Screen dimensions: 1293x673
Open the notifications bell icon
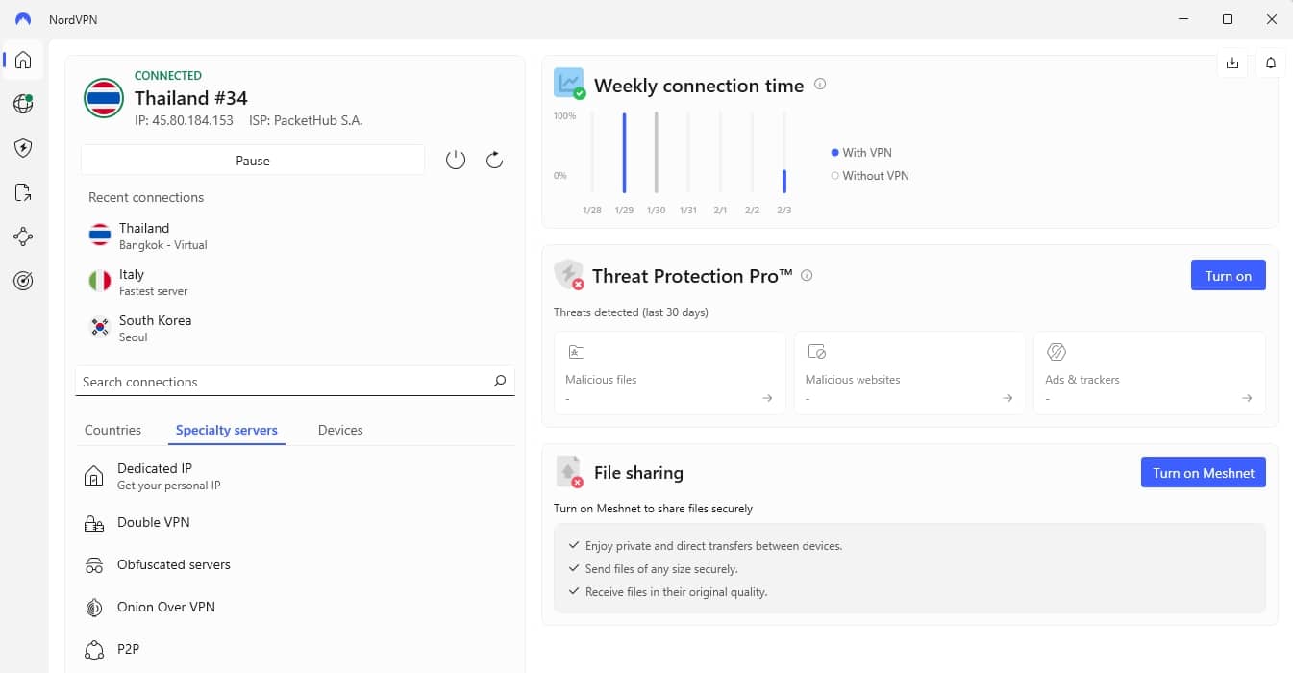(x=1271, y=63)
